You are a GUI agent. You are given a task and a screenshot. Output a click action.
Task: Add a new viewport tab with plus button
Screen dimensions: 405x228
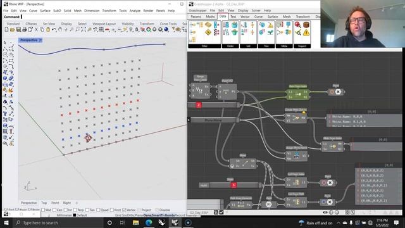[x=77, y=203]
